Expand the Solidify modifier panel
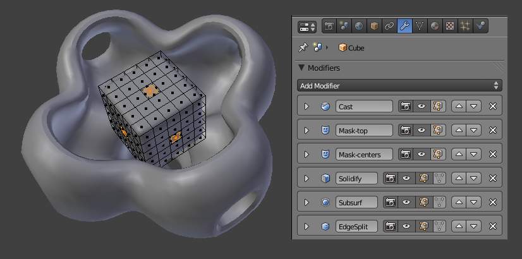This screenshot has width=522, height=259. [307, 178]
